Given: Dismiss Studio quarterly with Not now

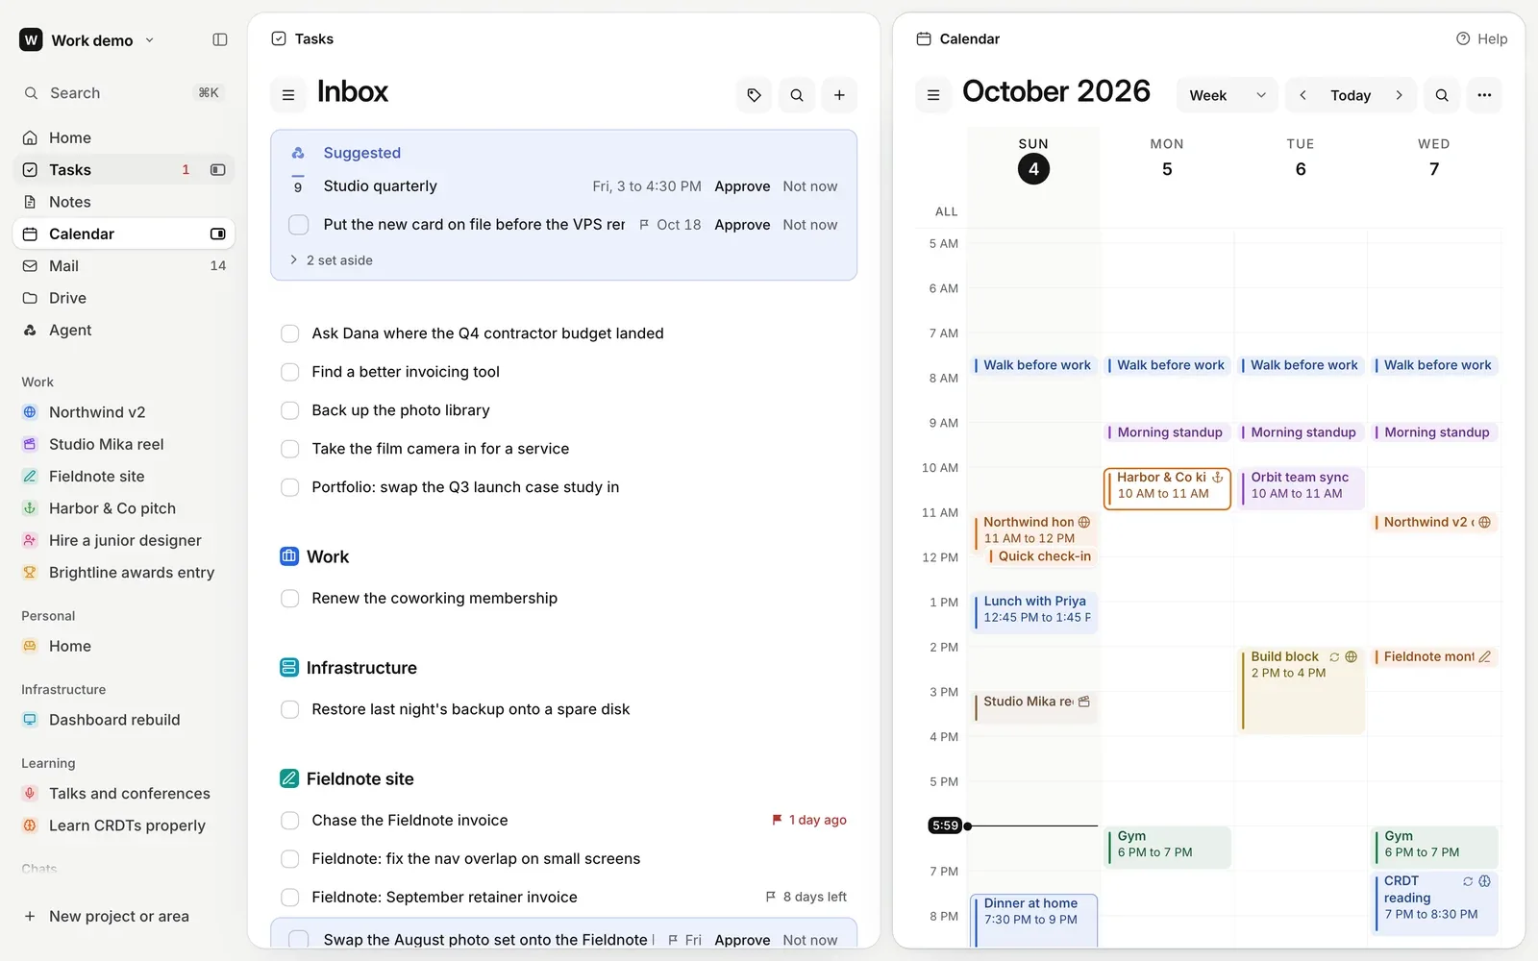Looking at the screenshot, I should [x=809, y=186].
